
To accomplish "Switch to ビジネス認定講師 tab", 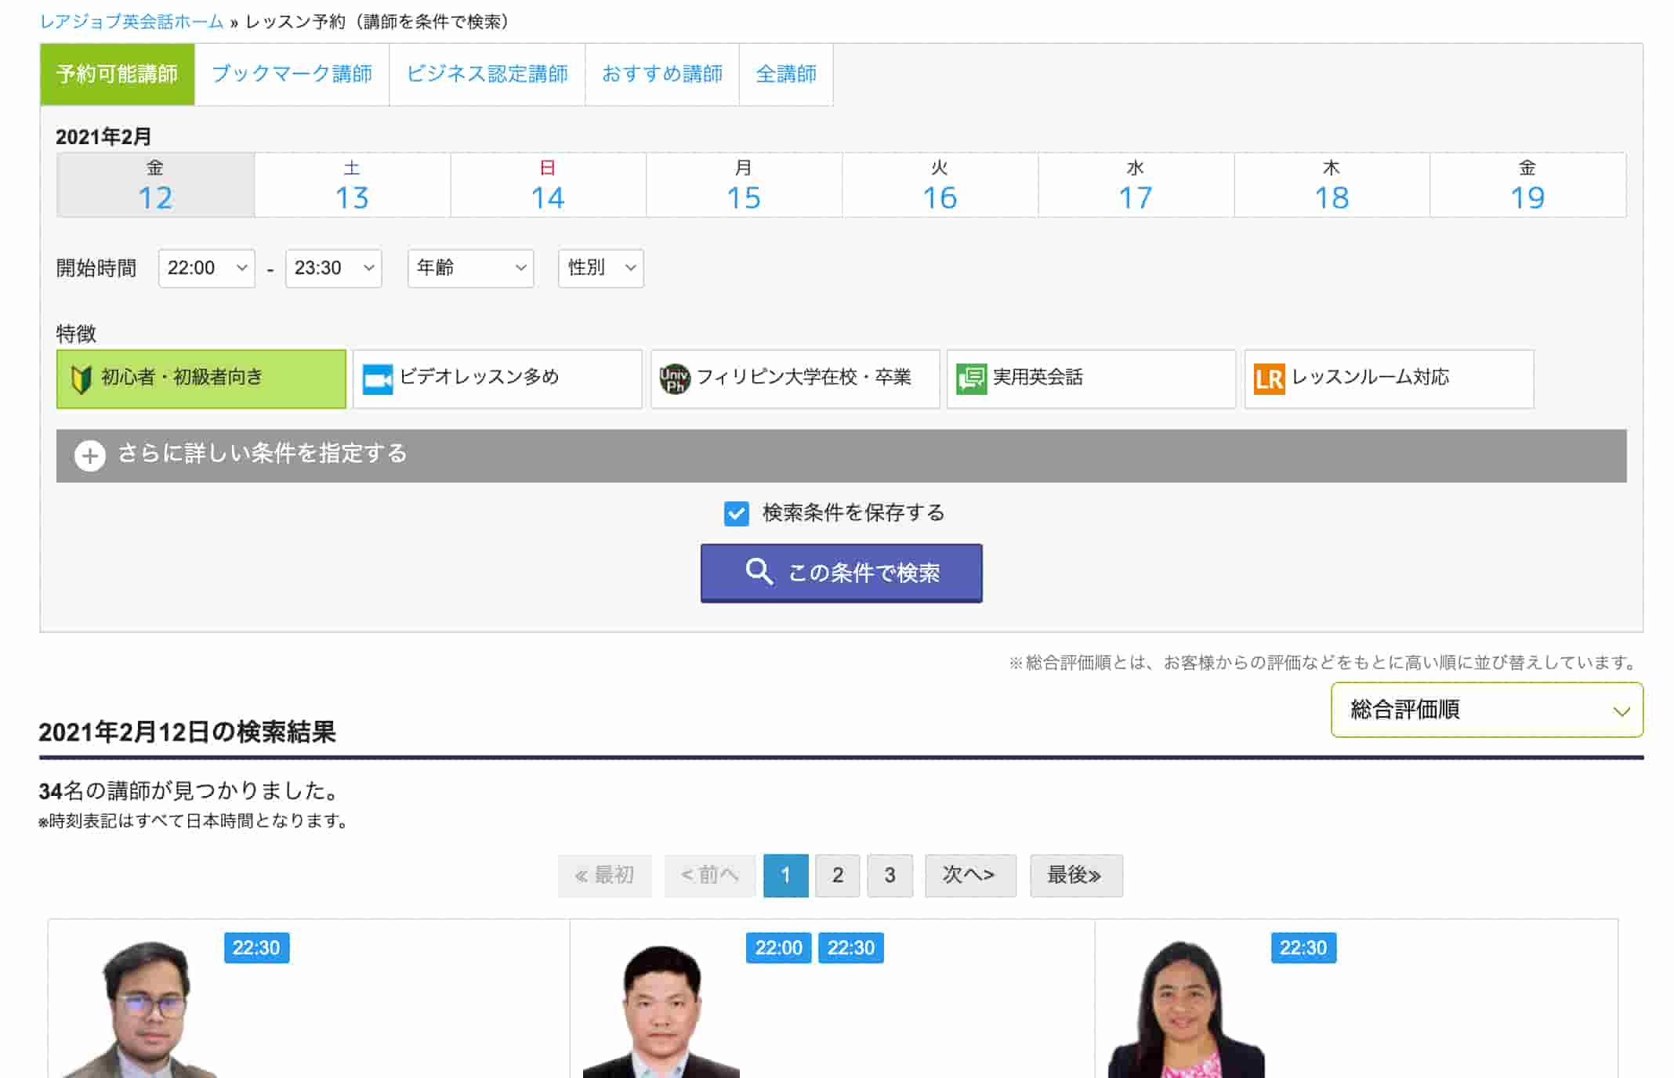I will coord(487,74).
